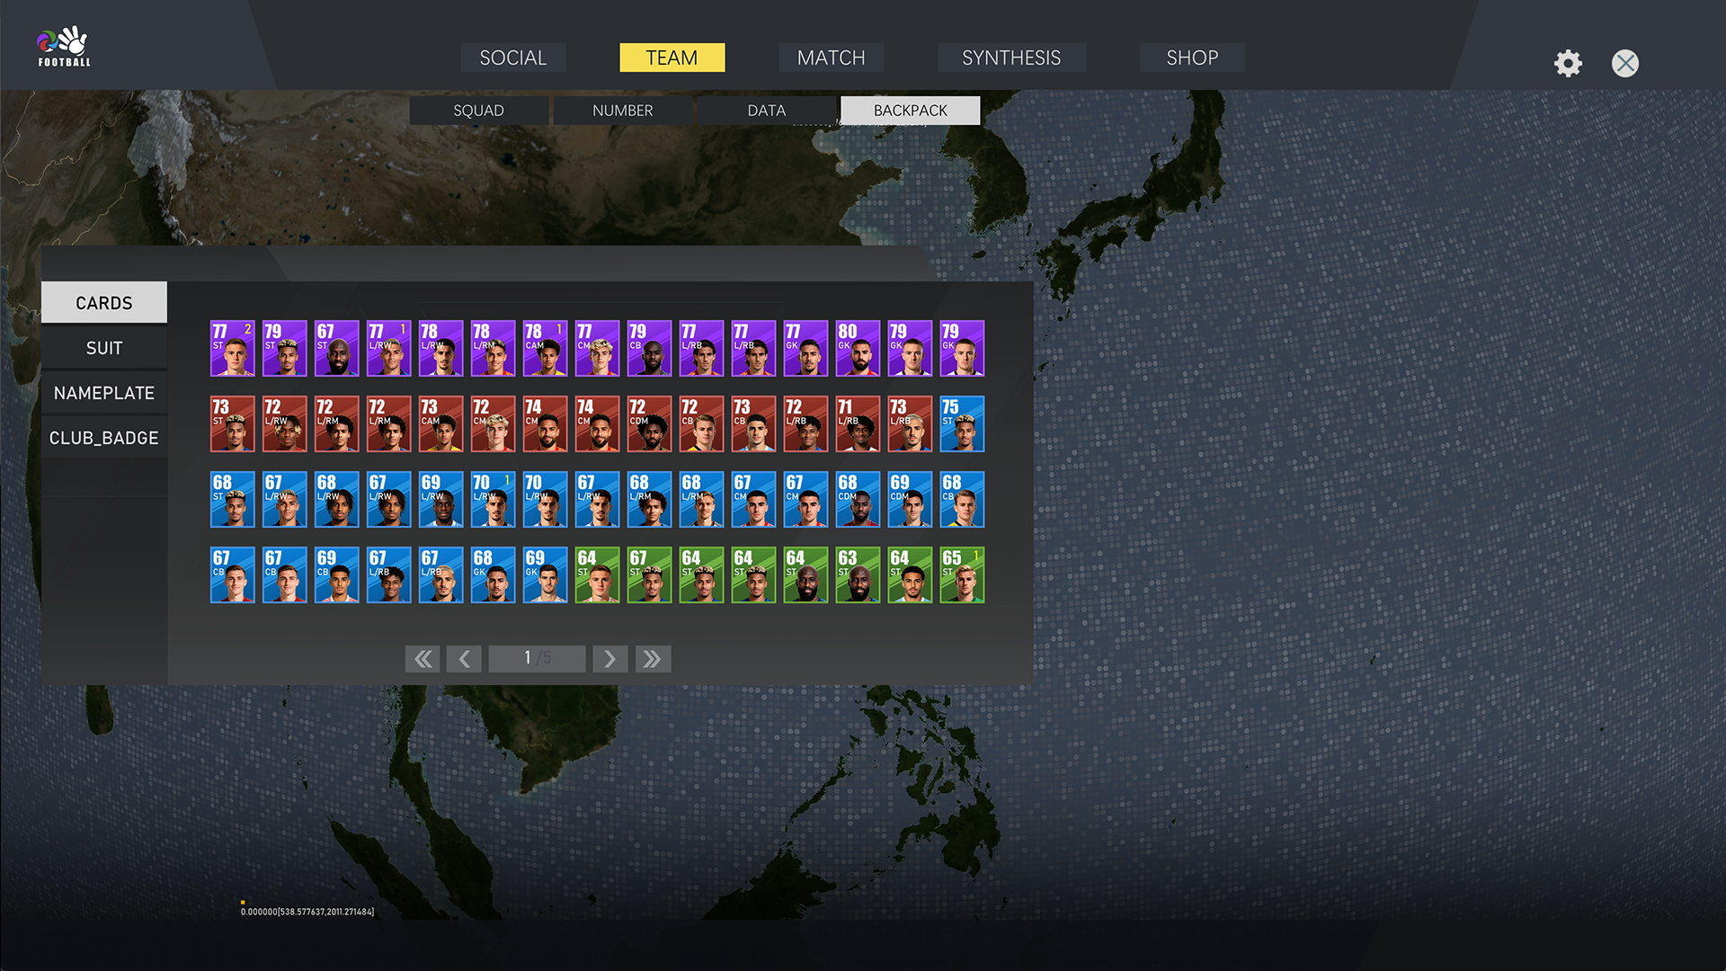
Task: Select the CLUB_BADGE category
Action: click(104, 438)
